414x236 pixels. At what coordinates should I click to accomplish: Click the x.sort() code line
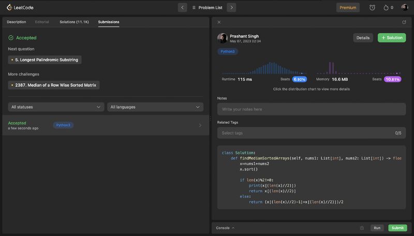tap(248, 169)
